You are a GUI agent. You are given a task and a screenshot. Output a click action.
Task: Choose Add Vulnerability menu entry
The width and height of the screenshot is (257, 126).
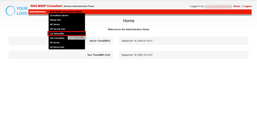(57, 38)
